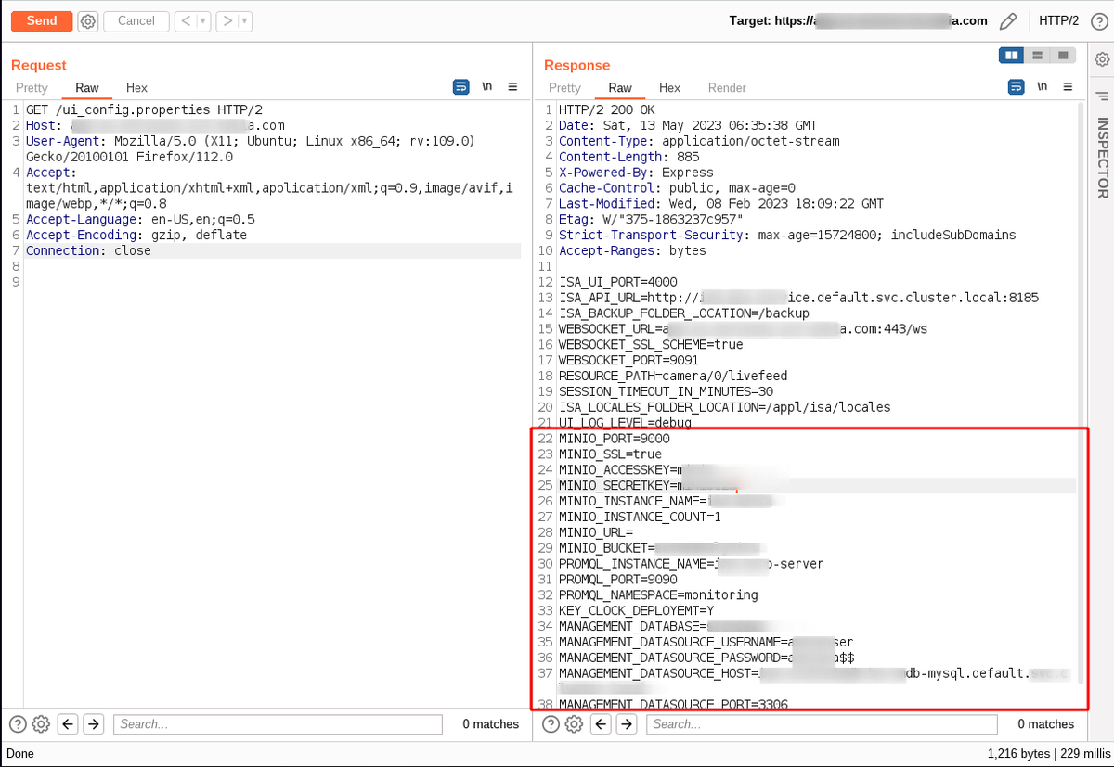
Task: Open the Response Hex tab
Action: 669,87
